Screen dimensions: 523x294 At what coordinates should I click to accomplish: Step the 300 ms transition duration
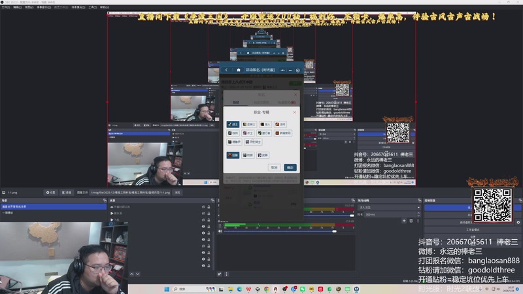pos(419,214)
